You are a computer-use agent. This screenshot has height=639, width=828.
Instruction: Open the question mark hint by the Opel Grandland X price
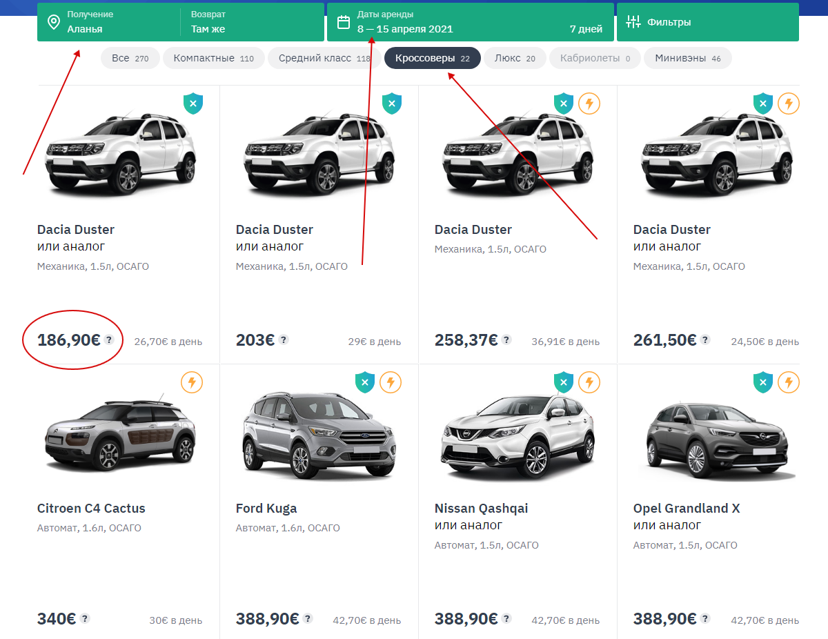[x=705, y=618]
